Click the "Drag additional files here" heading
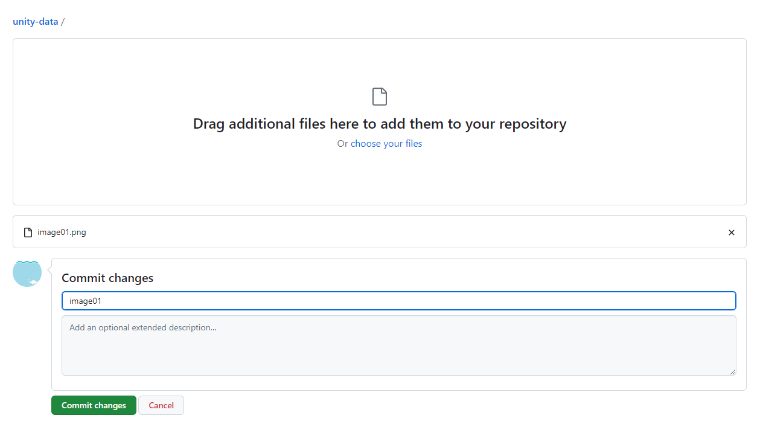This screenshot has height=430, width=763. coord(379,124)
